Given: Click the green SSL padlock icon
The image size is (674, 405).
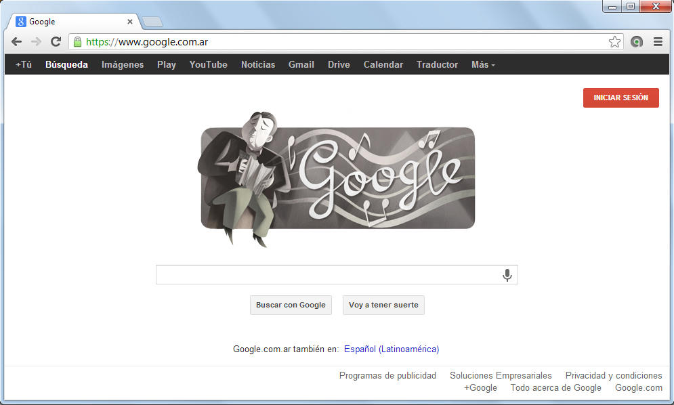Looking at the screenshot, I should [77, 42].
